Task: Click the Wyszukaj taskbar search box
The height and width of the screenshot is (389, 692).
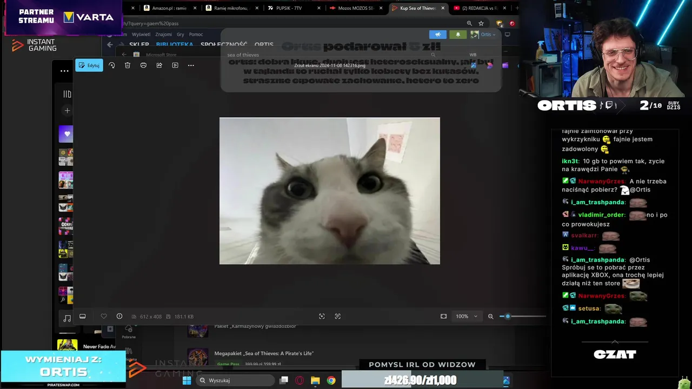Action: point(235,380)
